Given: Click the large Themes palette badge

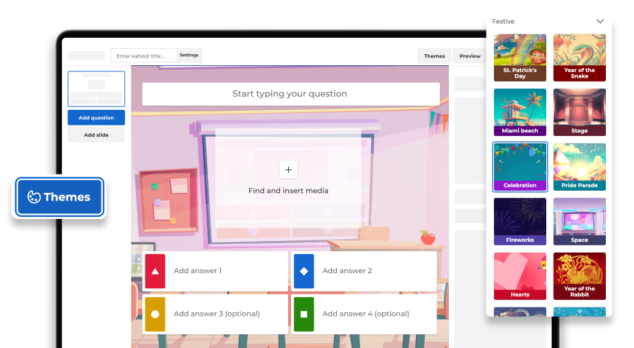Looking at the screenshot, I should pyautogui.click(x=59, y=197).
